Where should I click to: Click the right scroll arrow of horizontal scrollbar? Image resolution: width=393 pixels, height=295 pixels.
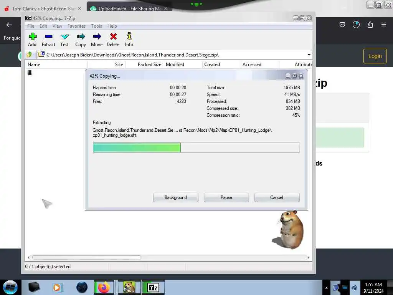(308, 257)
